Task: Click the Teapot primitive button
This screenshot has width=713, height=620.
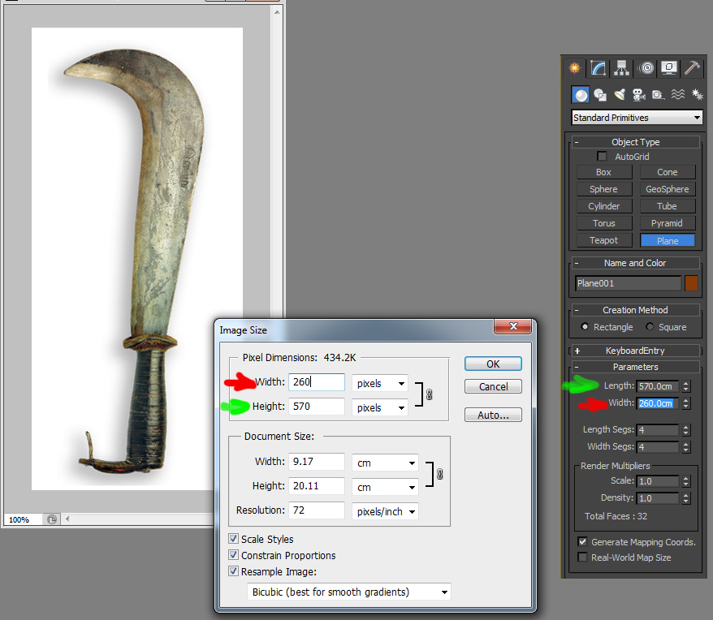Action: [604, 240]
